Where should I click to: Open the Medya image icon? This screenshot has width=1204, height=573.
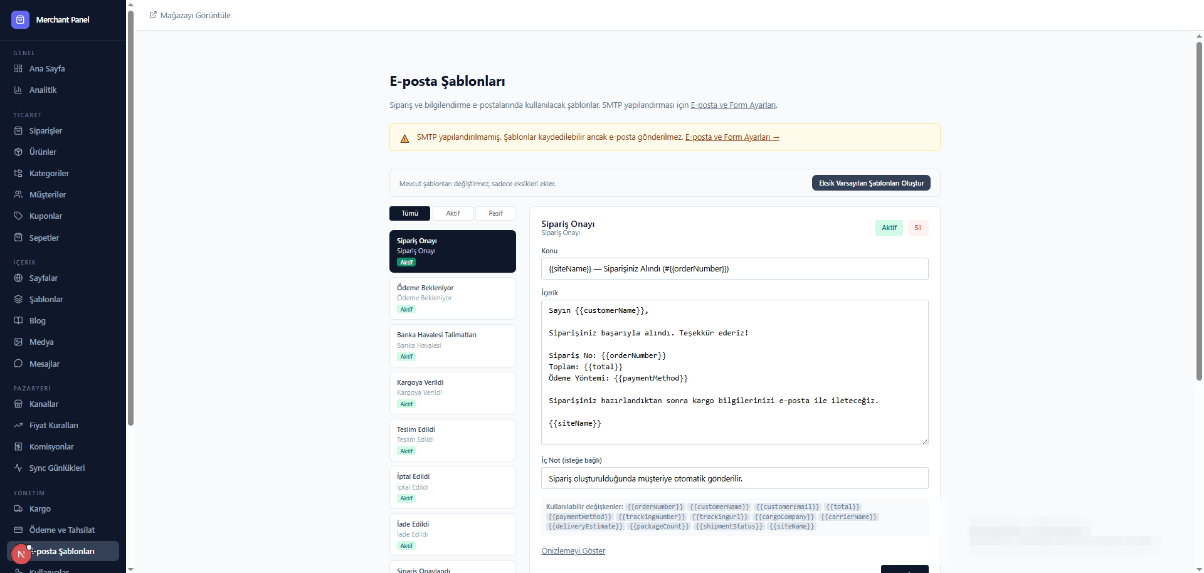click(18, 342)
